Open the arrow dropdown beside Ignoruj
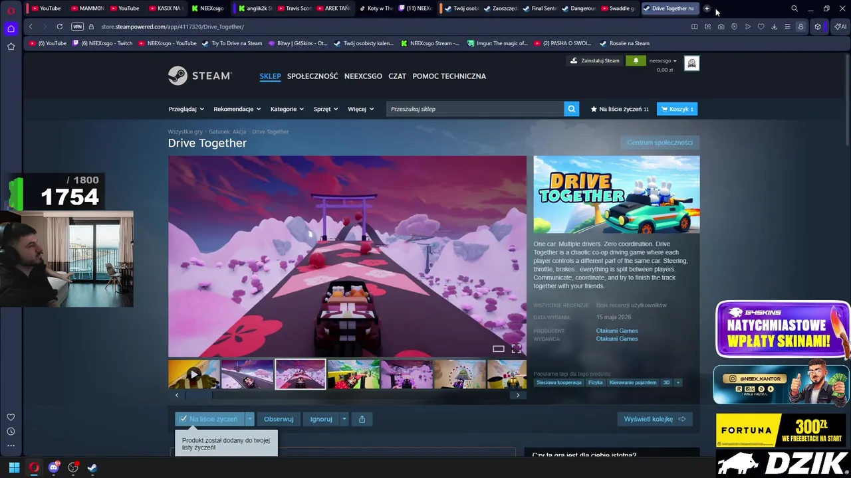 344,419
